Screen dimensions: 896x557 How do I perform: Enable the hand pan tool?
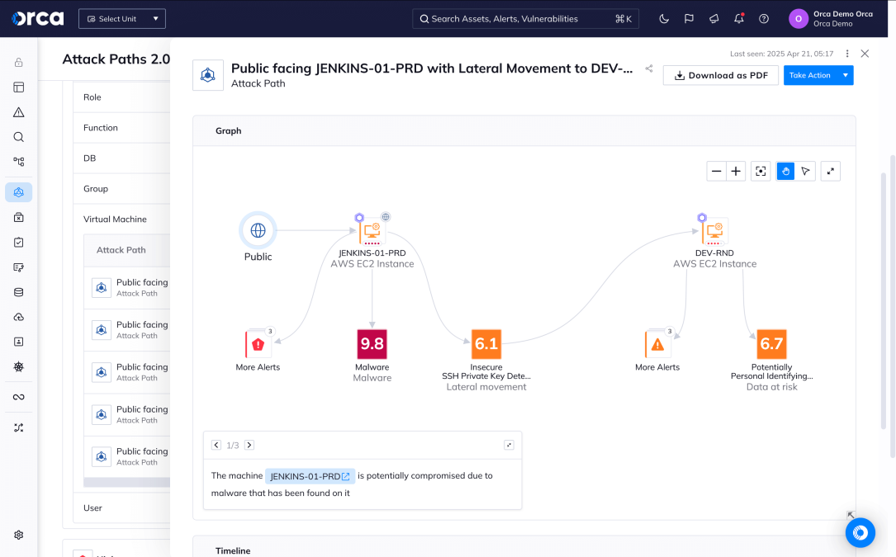coord(785,172)
